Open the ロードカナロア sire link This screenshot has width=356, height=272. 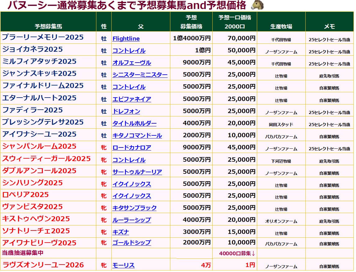click(132, 148)
